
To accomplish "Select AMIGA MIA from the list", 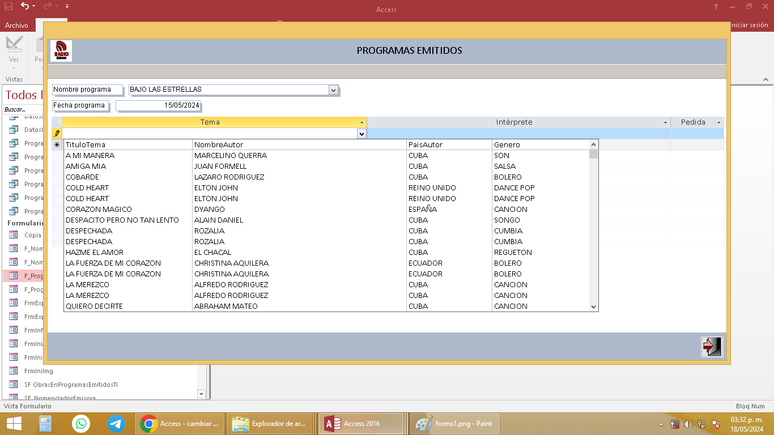I will [x=86, y=167].
